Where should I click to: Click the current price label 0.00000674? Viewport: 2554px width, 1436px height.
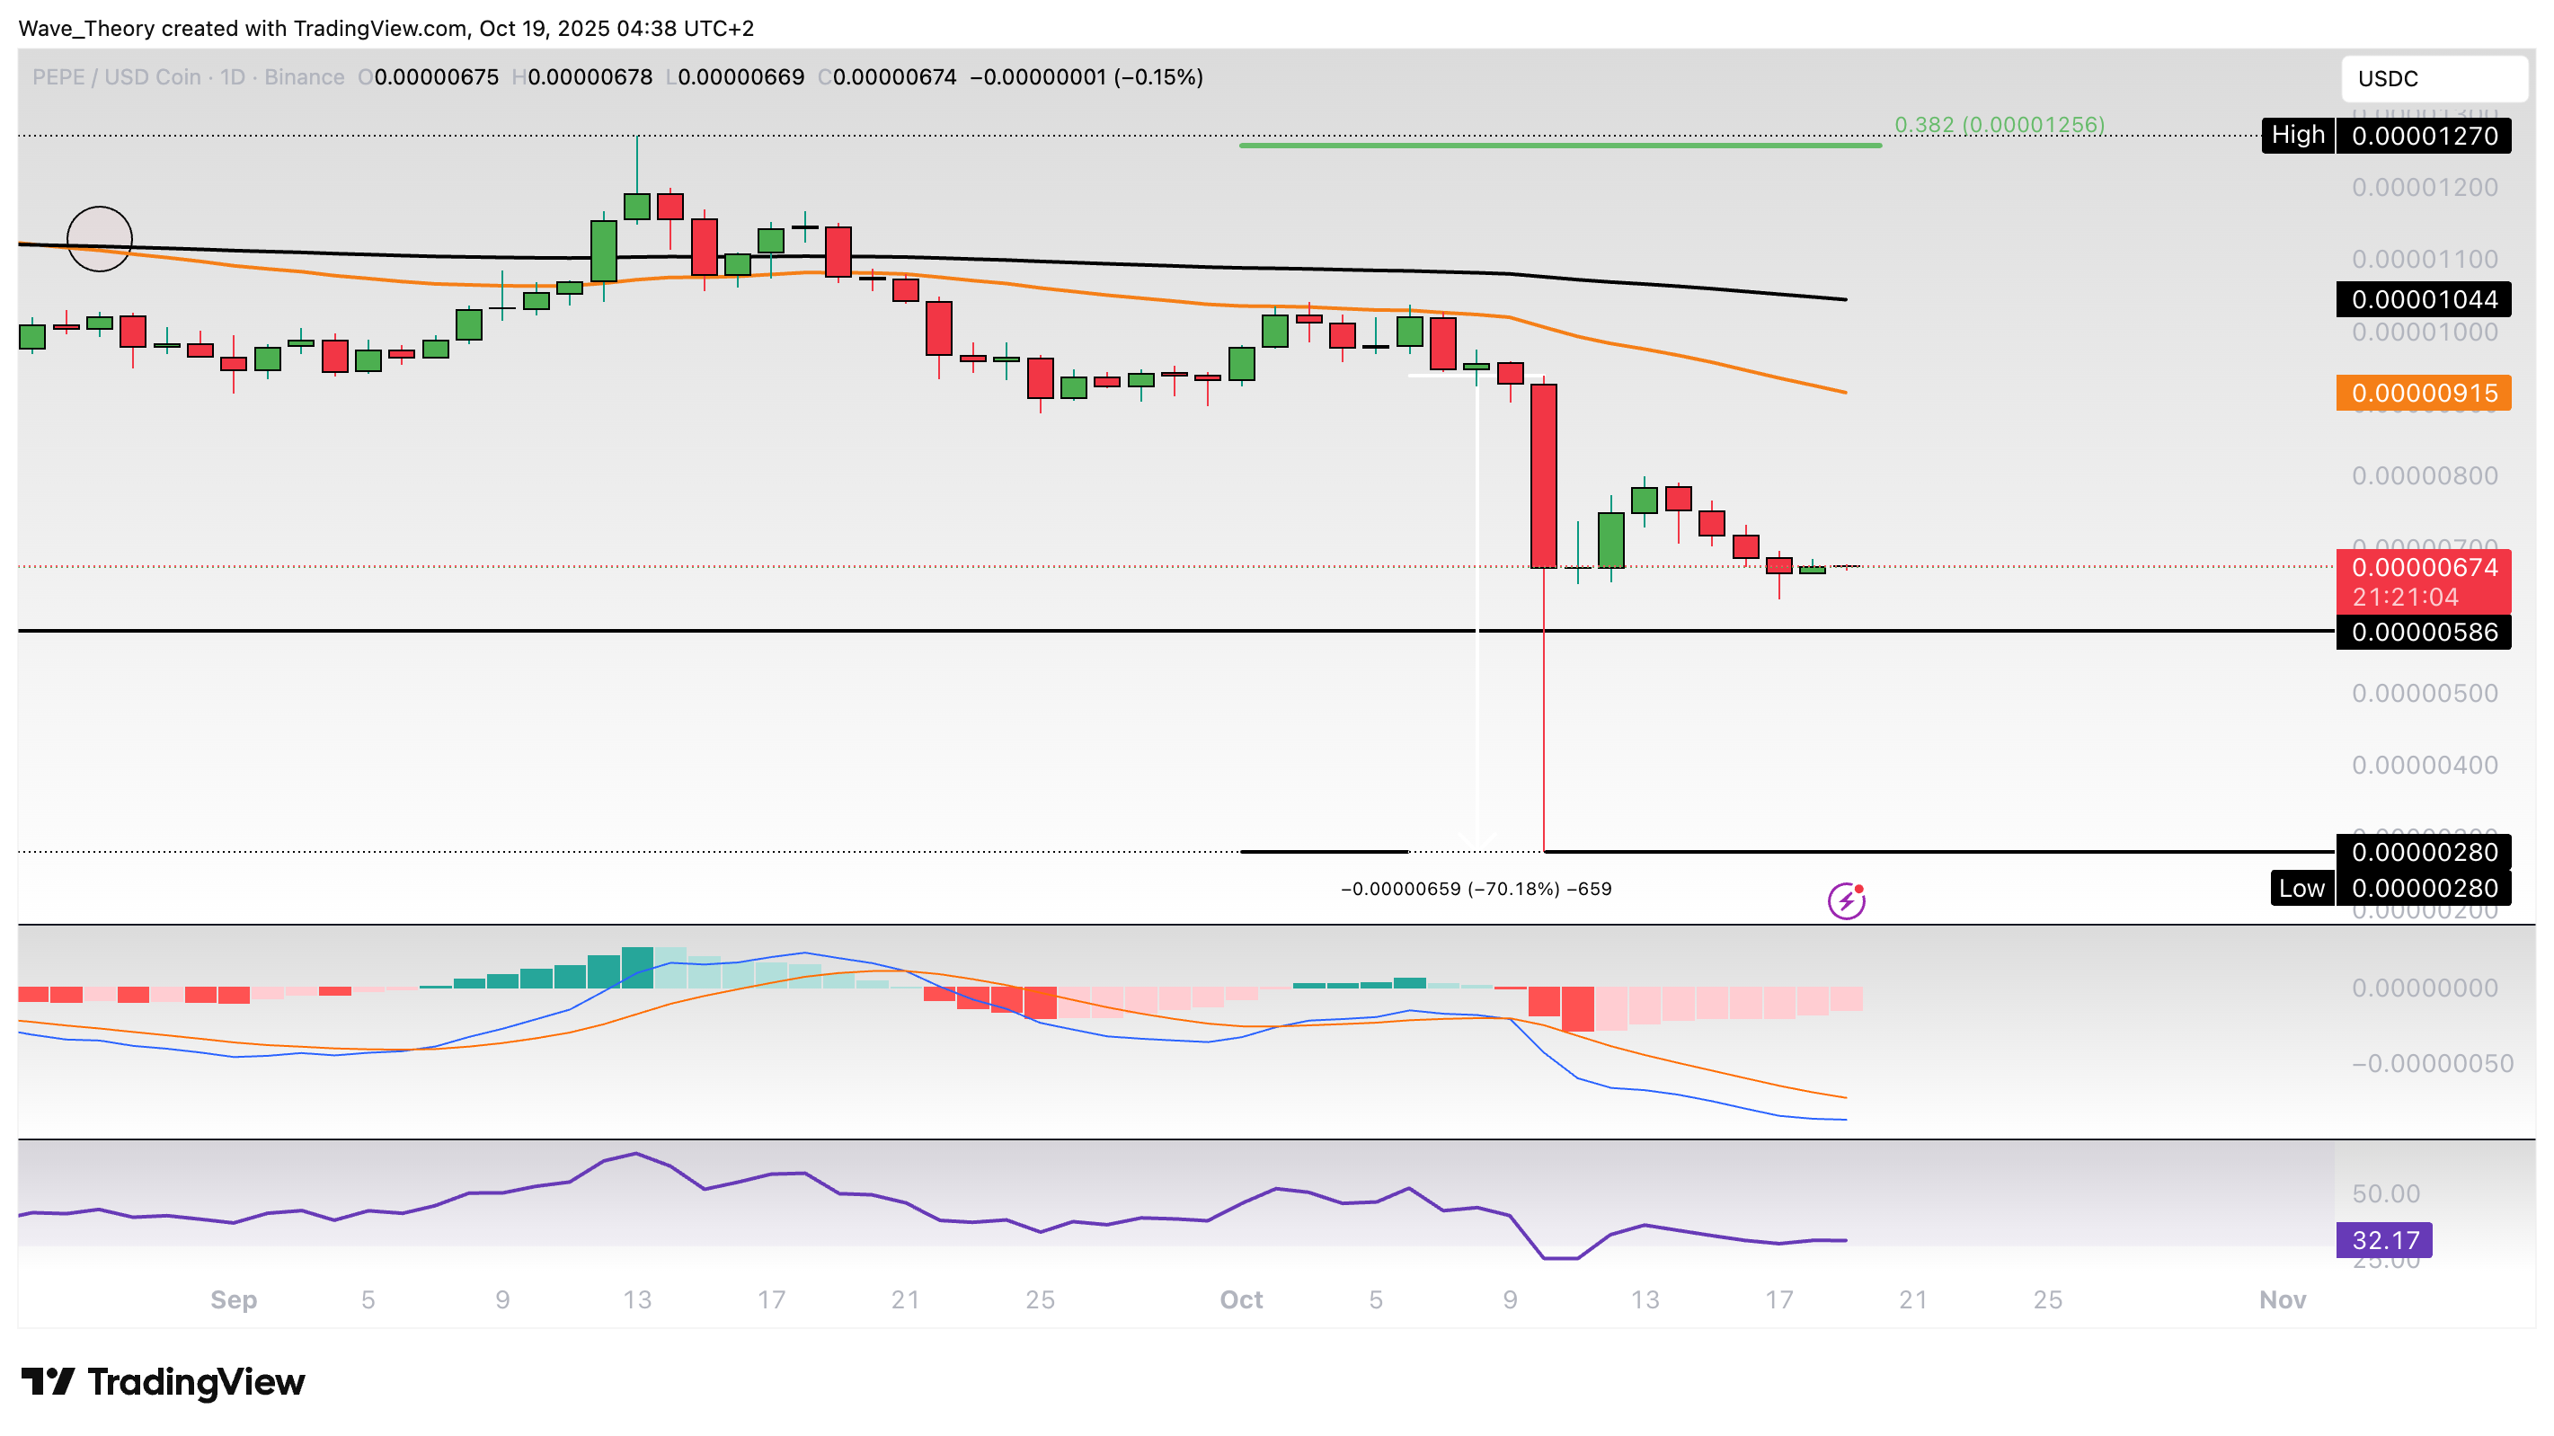(2424, 568)
